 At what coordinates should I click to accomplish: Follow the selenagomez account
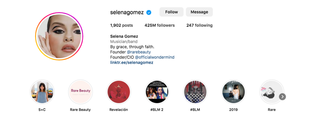click(x=171, y=12)
